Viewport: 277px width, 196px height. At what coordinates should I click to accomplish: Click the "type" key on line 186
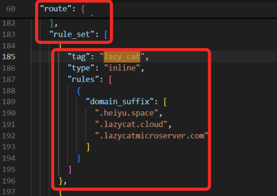pyautogui.click(x=81, y=68)
